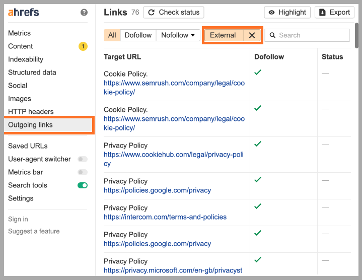
Task: Open the Content section
Action: tap(20, 46)
